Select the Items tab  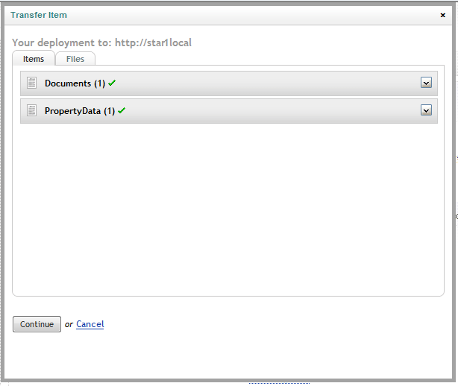tap(34, 58)
